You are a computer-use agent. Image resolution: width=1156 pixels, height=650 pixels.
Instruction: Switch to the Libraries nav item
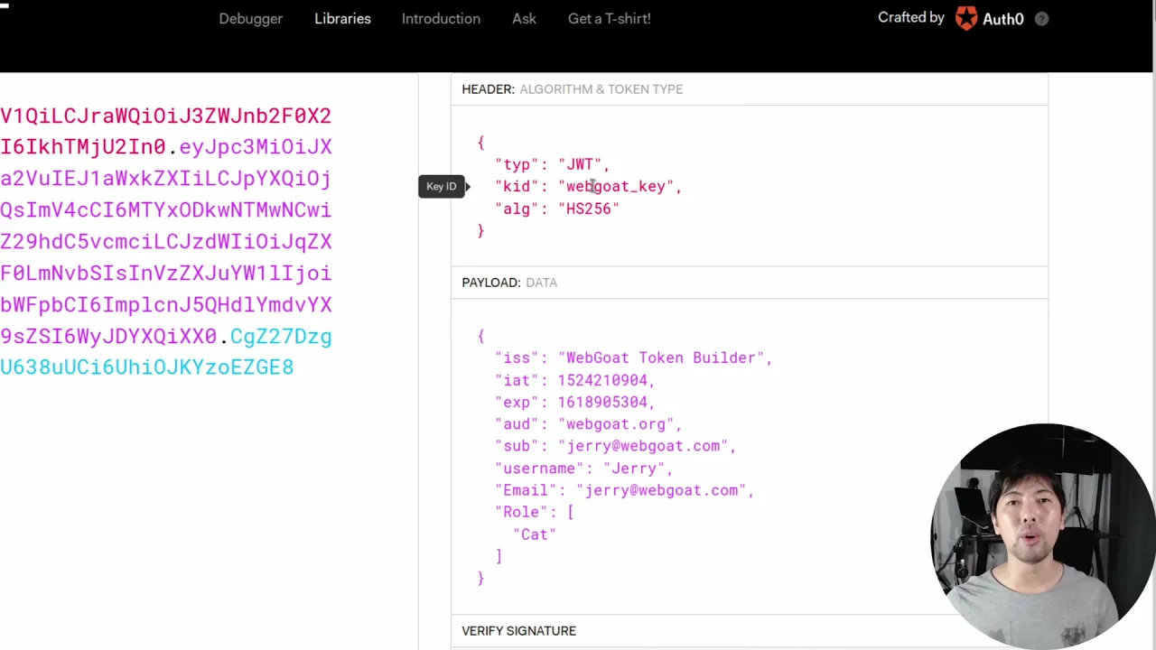click(342, 18)
